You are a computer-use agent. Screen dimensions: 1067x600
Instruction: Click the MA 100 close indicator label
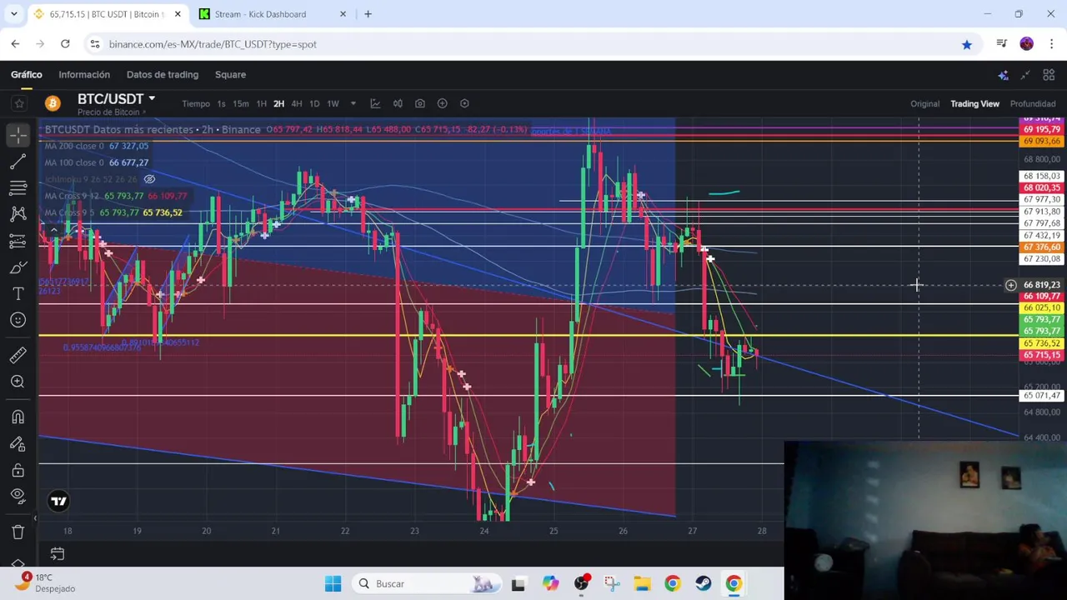click(x=74, y=162)
